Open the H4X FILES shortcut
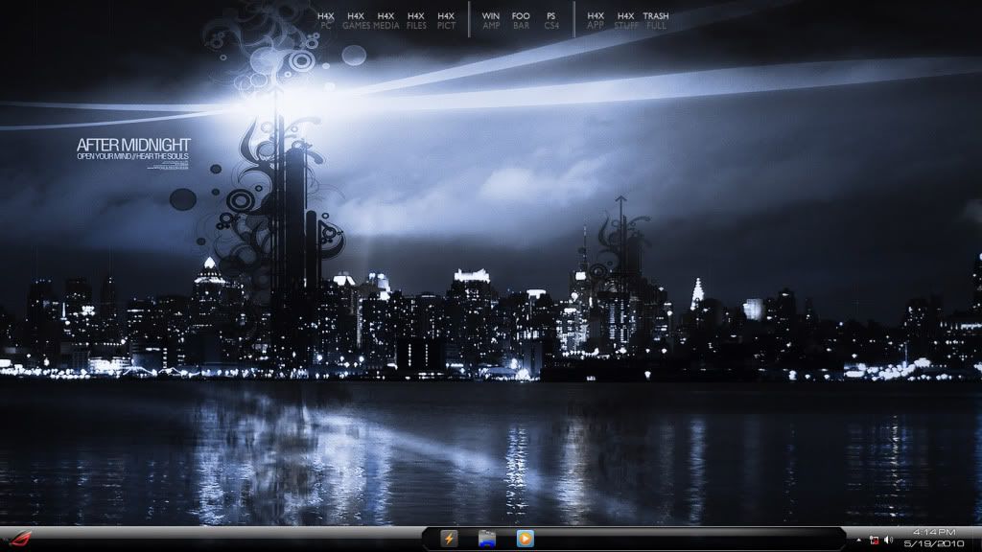The width and height of the screenshot is (982, 552). (416, 21)
